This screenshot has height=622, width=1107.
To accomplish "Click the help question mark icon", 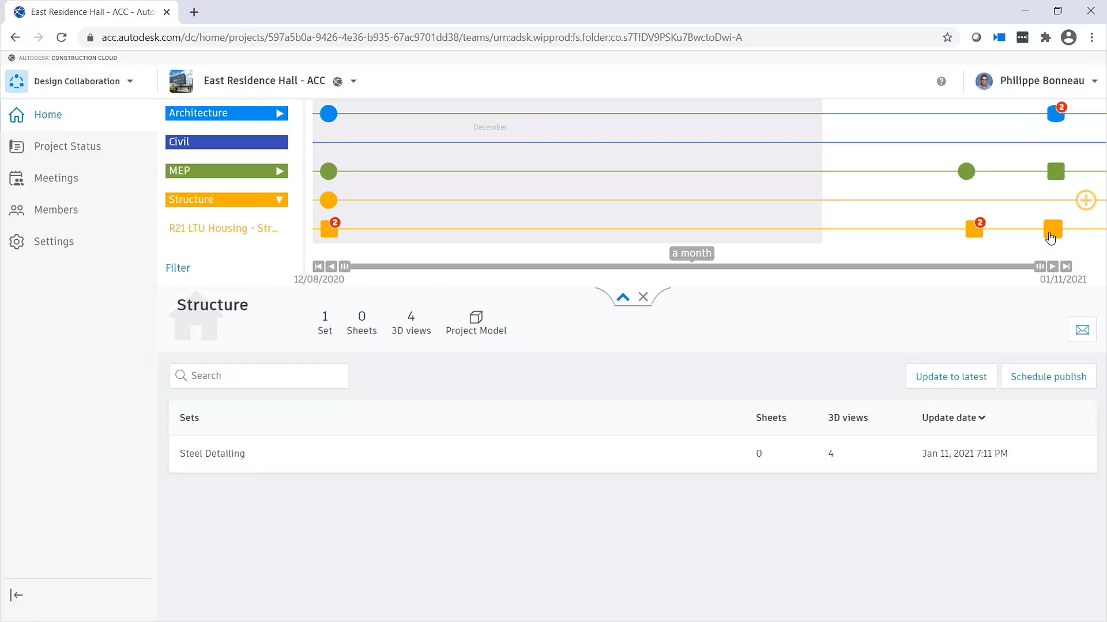I will click(x=942, y=81).
